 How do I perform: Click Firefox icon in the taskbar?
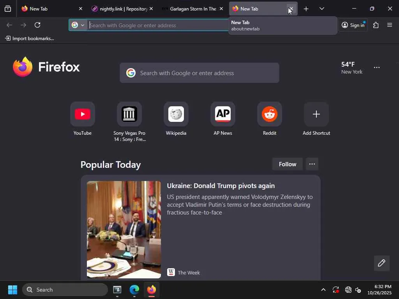click(152, 290)
